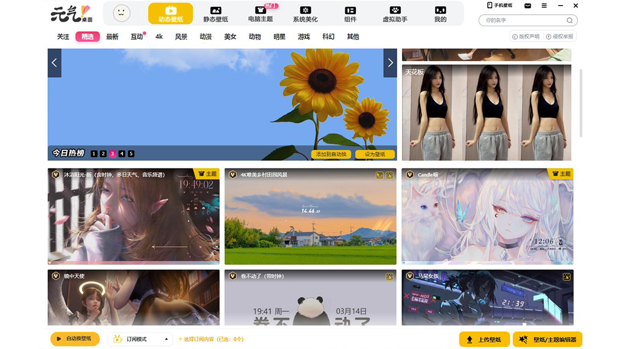Image resolution: width=620 pixels, height=349 pixels.
Task: Open the message inbox envelope icon
Action: coord(527,5)
